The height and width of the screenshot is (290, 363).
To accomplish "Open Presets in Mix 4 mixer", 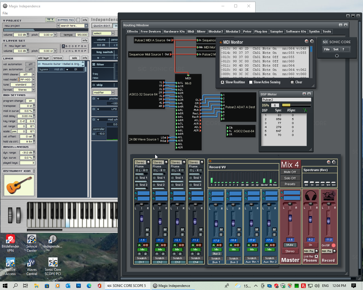I will (x=290, y=184).
